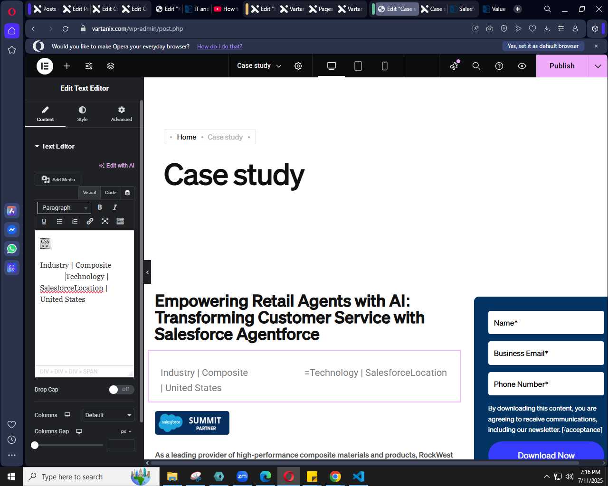Switch to the Style tab
608x486 pixels.
[82, 114]
